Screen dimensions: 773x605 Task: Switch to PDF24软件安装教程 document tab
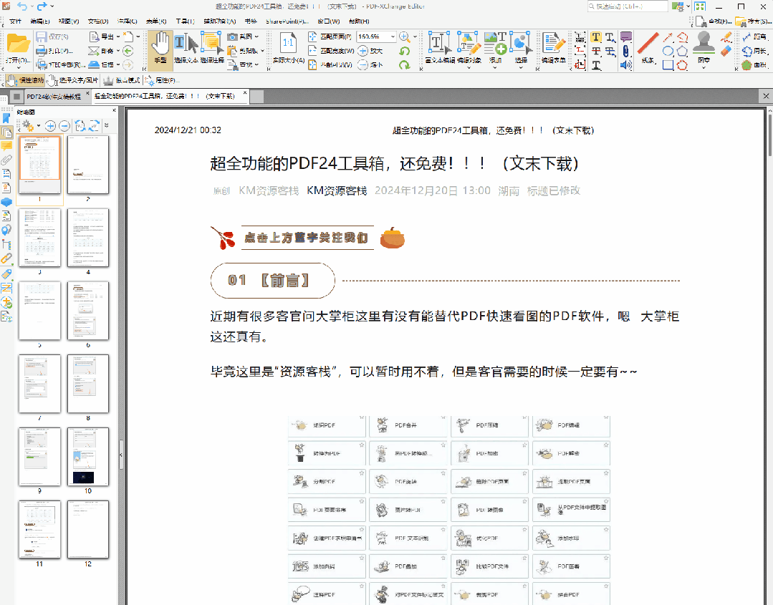[x=54, y=97]
